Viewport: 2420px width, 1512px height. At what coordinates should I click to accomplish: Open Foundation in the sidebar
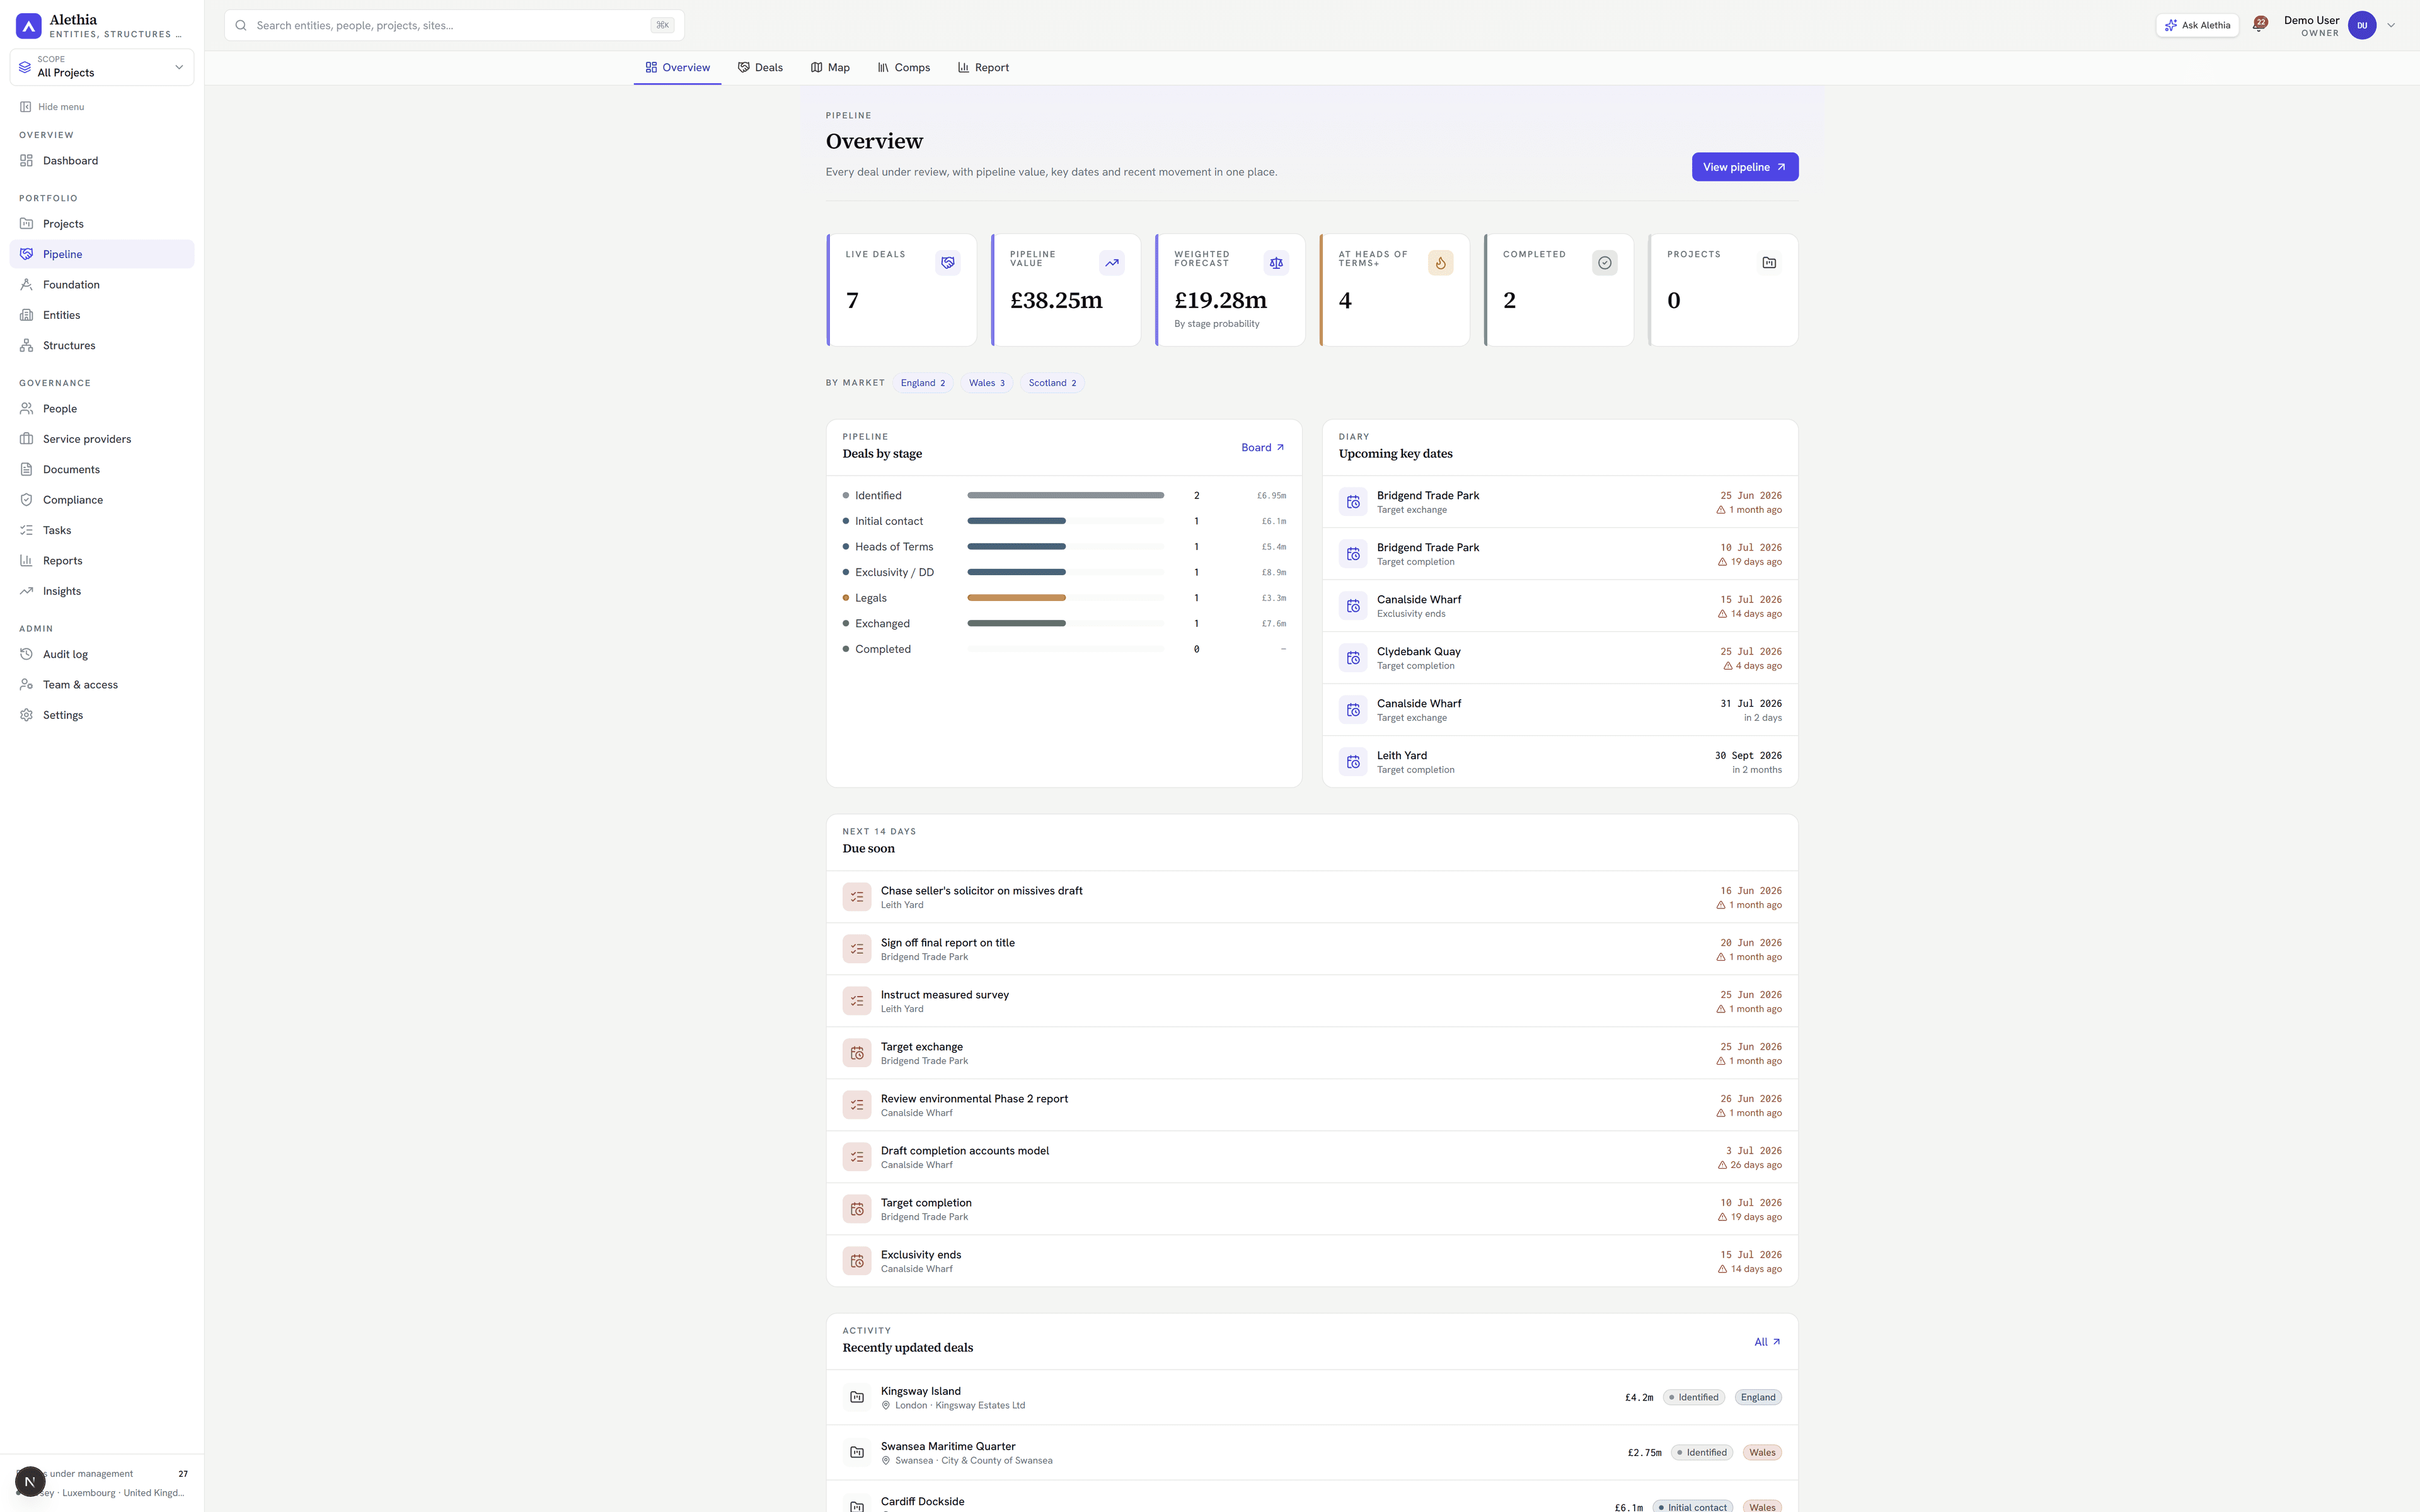click(102, 285)
